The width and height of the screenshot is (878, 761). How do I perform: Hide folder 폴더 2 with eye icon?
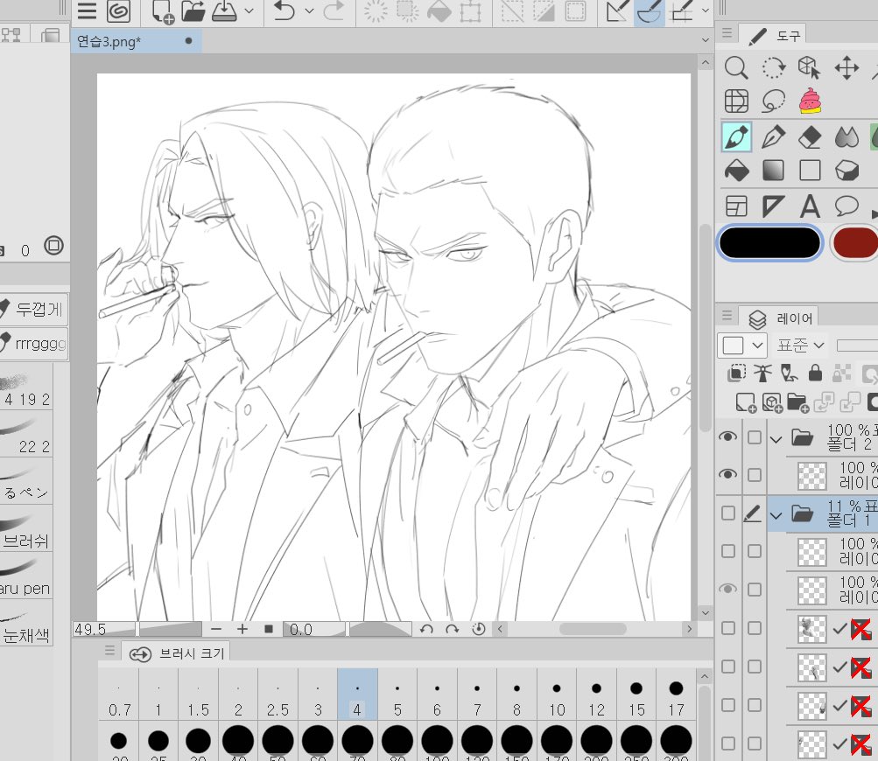pyautogui.click(x=727, y=436)
